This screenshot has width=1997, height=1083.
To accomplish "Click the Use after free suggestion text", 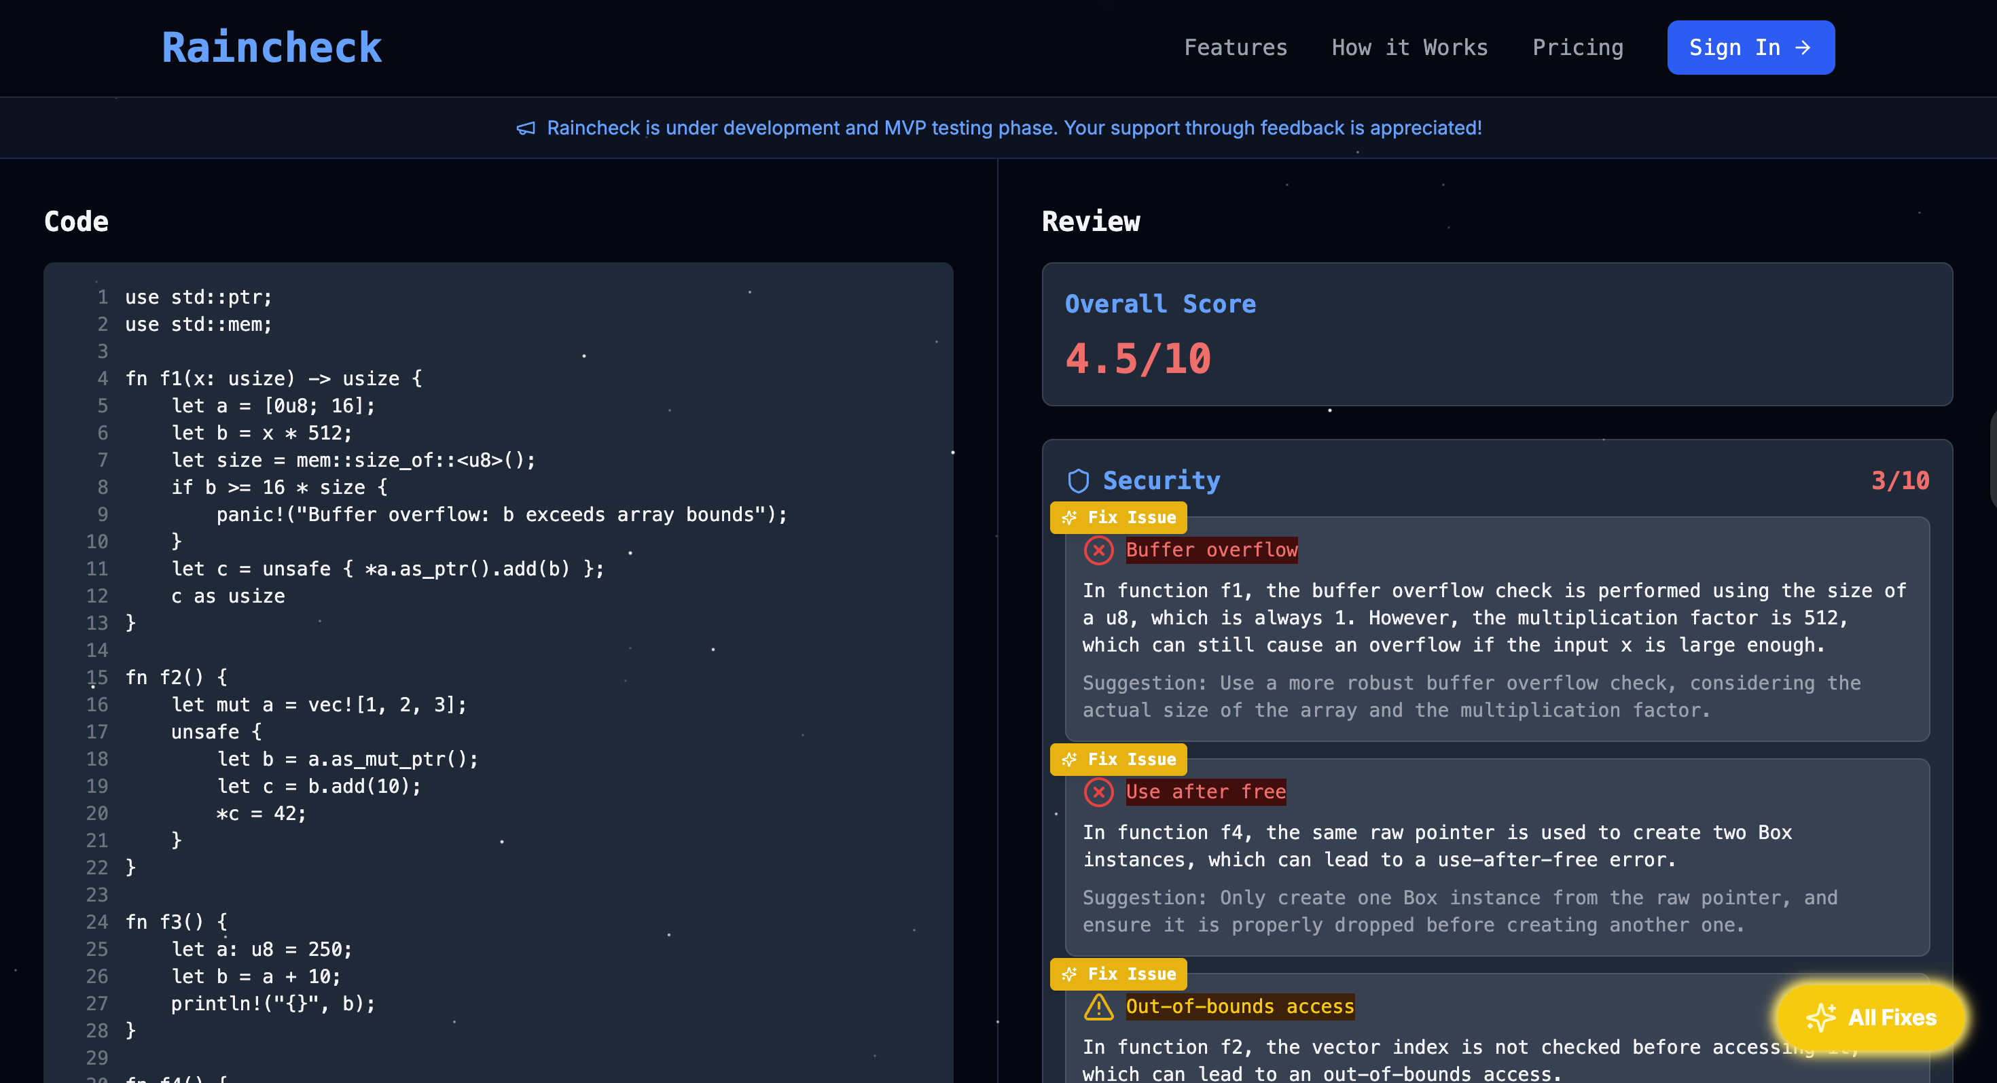I will (x=1460, y=912).
